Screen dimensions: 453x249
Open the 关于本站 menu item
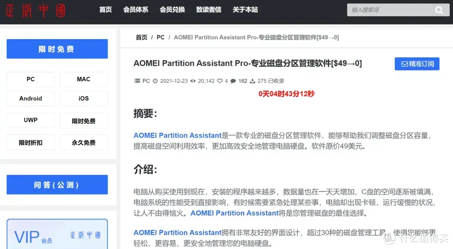point(245,10)
